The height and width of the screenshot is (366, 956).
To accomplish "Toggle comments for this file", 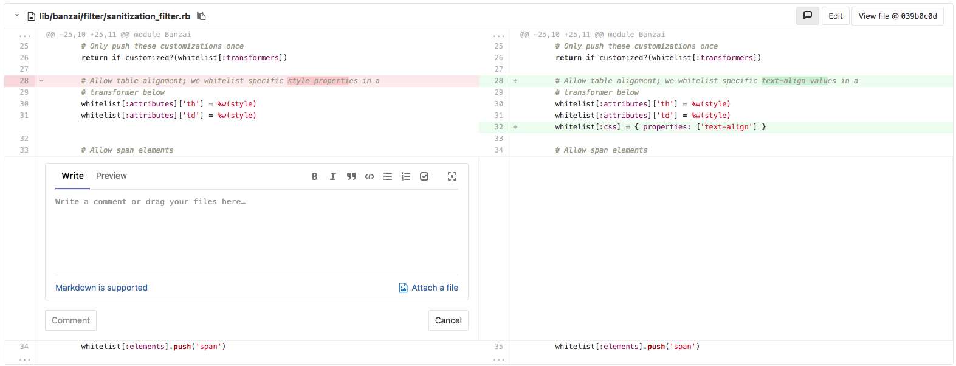I will [807, 16].
